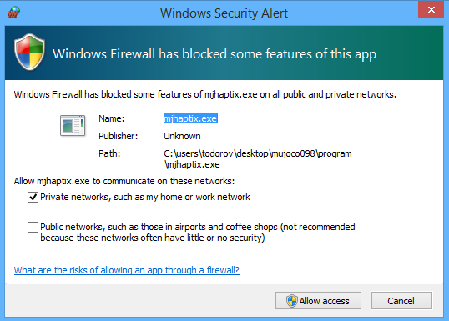Click the Name: field label

point(112,118)
